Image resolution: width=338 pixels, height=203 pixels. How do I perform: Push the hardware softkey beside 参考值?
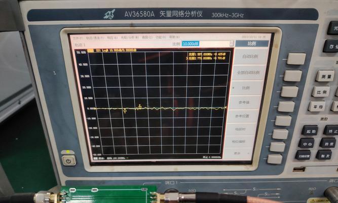coord(286,107)
